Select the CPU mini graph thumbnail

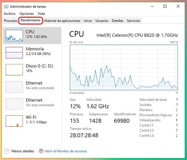pos(14,35)
